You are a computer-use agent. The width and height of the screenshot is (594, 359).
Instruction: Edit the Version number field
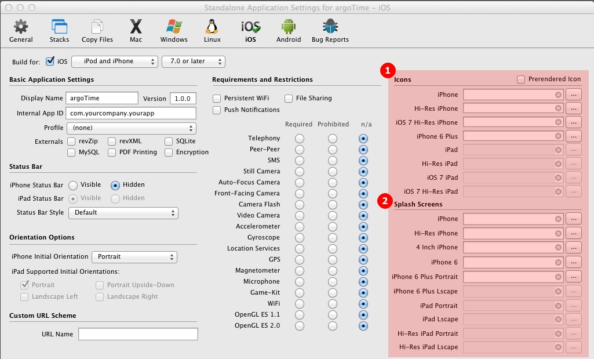click(x=183, y=99)
